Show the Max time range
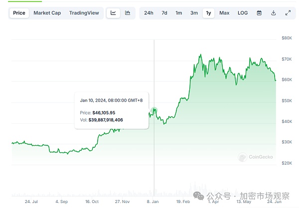Screen dimensions: 299x208 coord(224,12)
